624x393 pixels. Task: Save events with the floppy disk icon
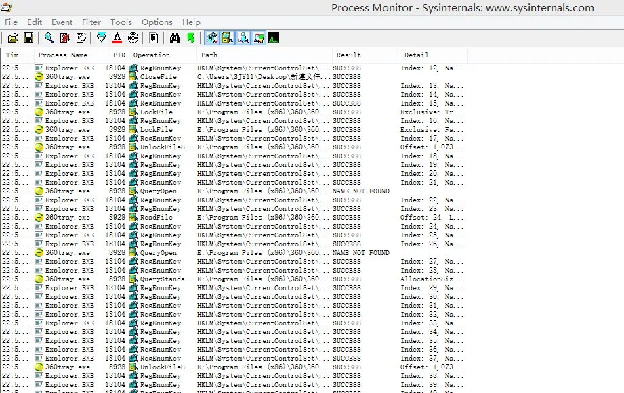point(28,38)
